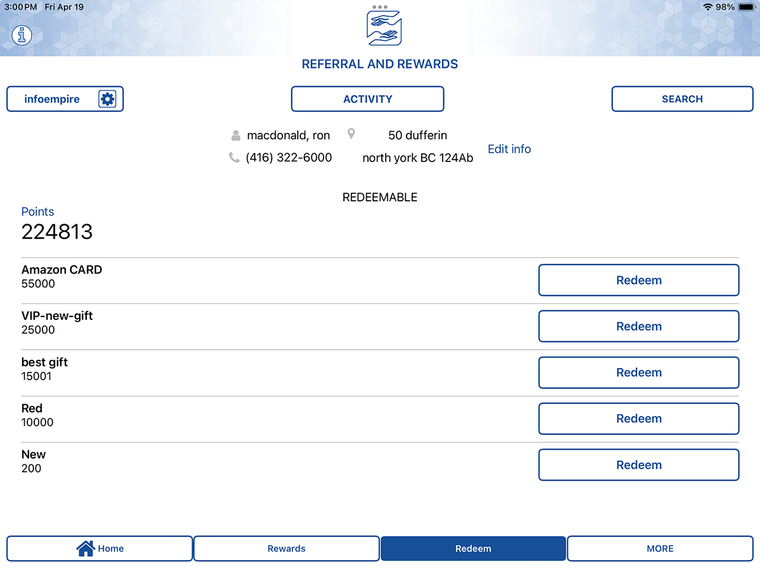Tap north york BC 124Ab text
Screen dimensions: 760x570
pyautogui.click(x=417, y=158)
